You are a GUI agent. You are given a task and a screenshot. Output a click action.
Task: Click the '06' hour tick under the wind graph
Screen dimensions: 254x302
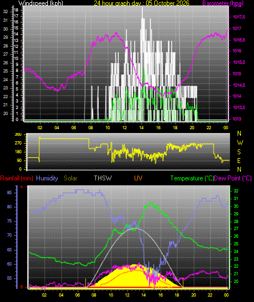74,128
